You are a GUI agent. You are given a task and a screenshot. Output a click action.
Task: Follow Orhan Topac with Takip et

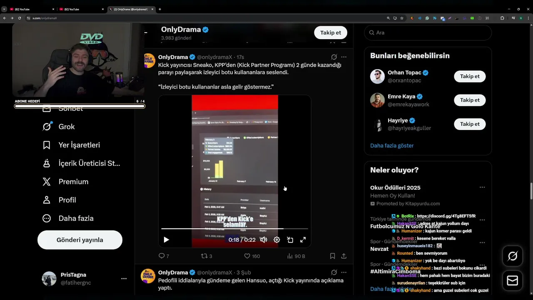point(470,76)
